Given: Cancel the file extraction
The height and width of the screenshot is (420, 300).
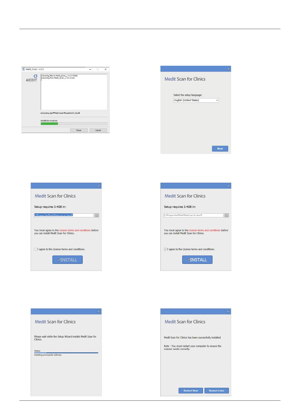Looking at the screenshot, I should point(98,130).
